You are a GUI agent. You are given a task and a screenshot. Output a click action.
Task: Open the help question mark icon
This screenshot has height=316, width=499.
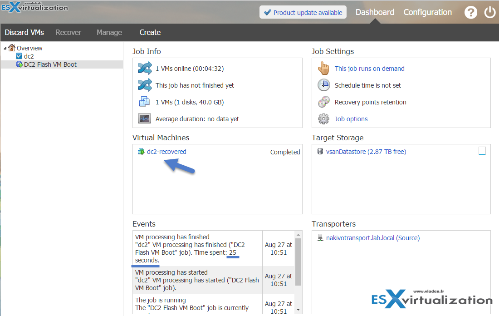click(x=471, y=12)
